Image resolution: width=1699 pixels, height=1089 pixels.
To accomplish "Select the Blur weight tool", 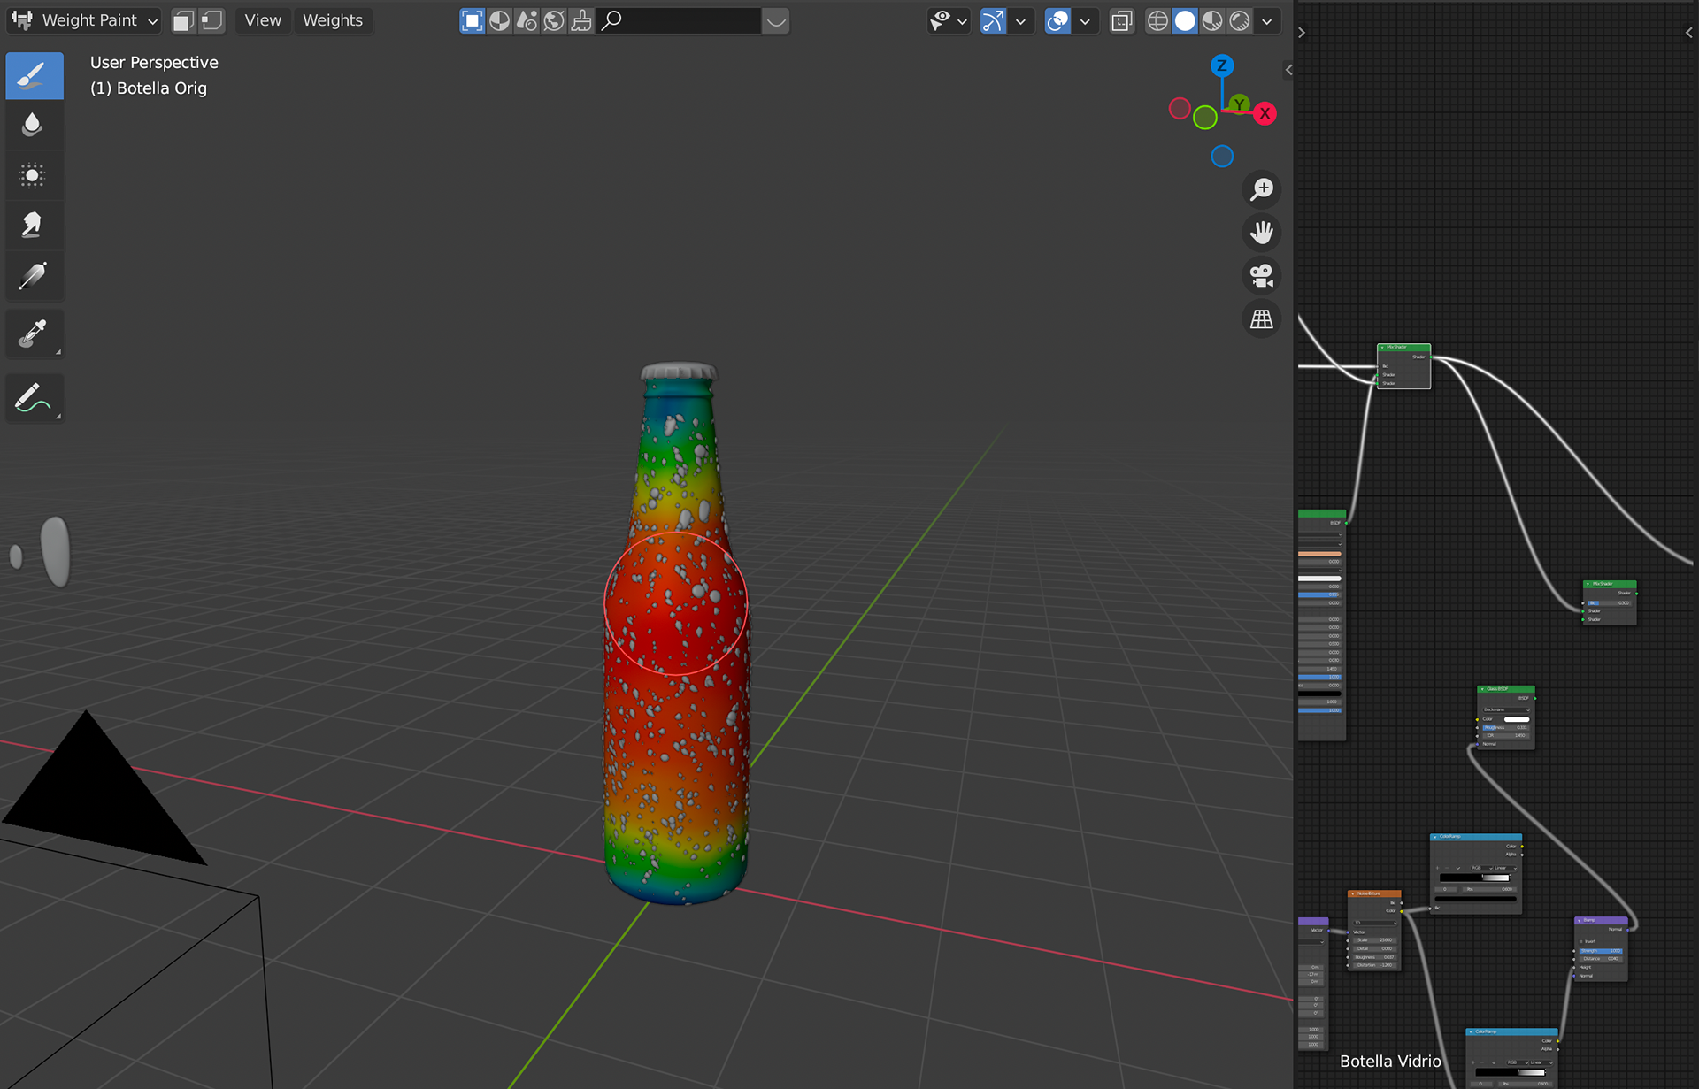I will (x=35, y=125).
